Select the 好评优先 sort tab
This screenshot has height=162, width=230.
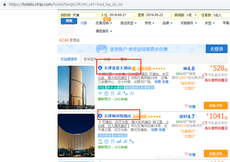pos(91,59)
